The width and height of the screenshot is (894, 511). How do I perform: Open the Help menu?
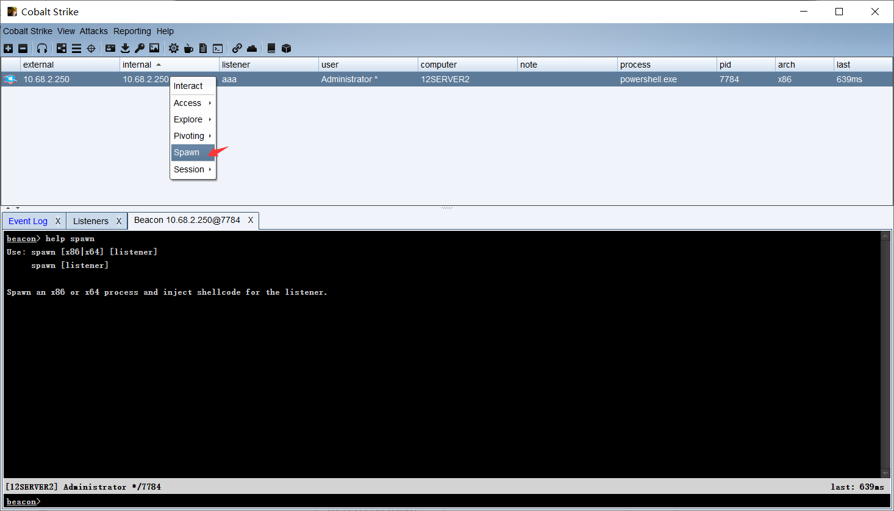tap(165, 31)
